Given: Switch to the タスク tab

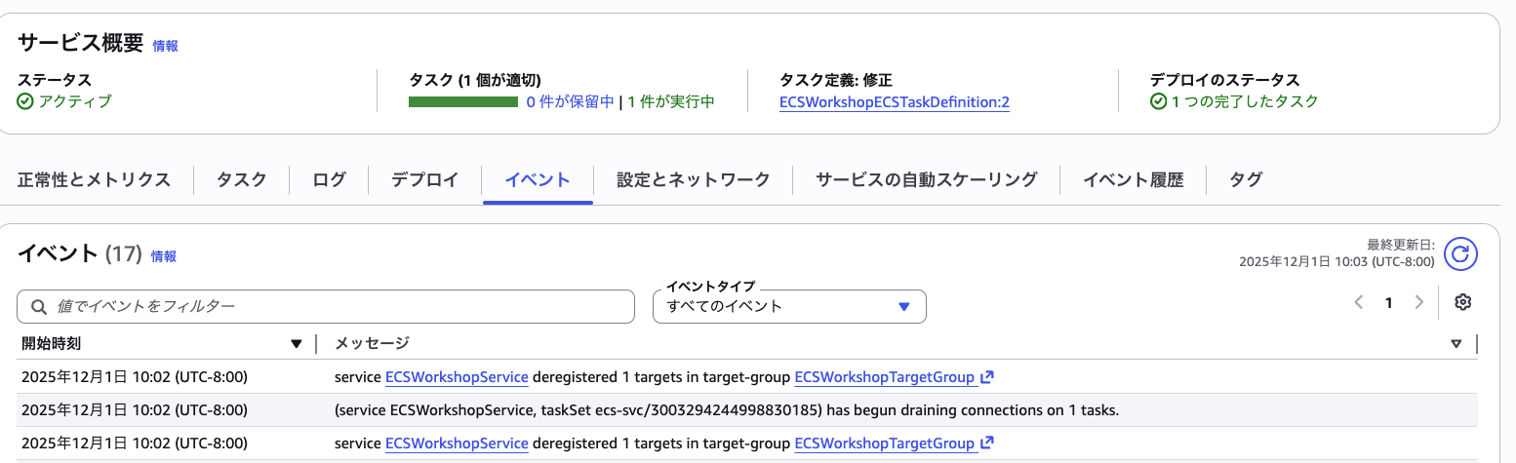Looking at the screenshot, I should pyautogui.click(x=241, y=179).
